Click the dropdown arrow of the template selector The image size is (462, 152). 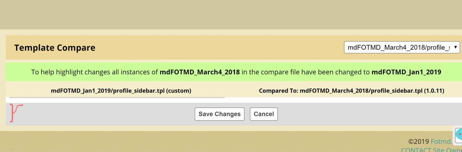[456, 47]
